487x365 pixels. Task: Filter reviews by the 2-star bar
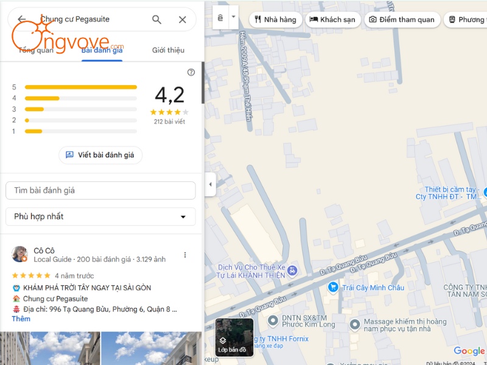click(x=74, y=120)
